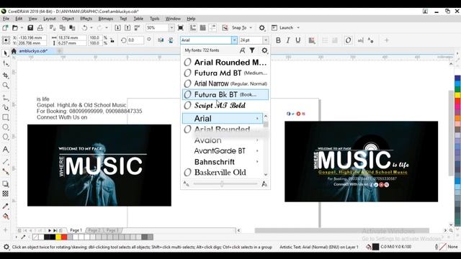Image resolution: width=461 pixels, height=259 pixels.
Task: Expand the Arial font family flyout
Action: click(257, 119)
